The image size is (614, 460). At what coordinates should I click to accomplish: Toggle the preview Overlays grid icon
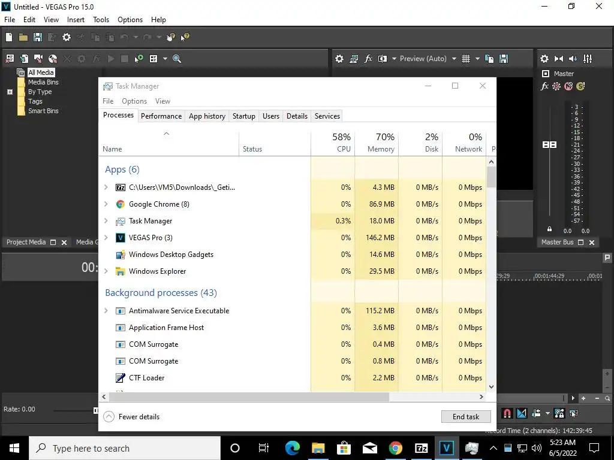pos(465,59)
